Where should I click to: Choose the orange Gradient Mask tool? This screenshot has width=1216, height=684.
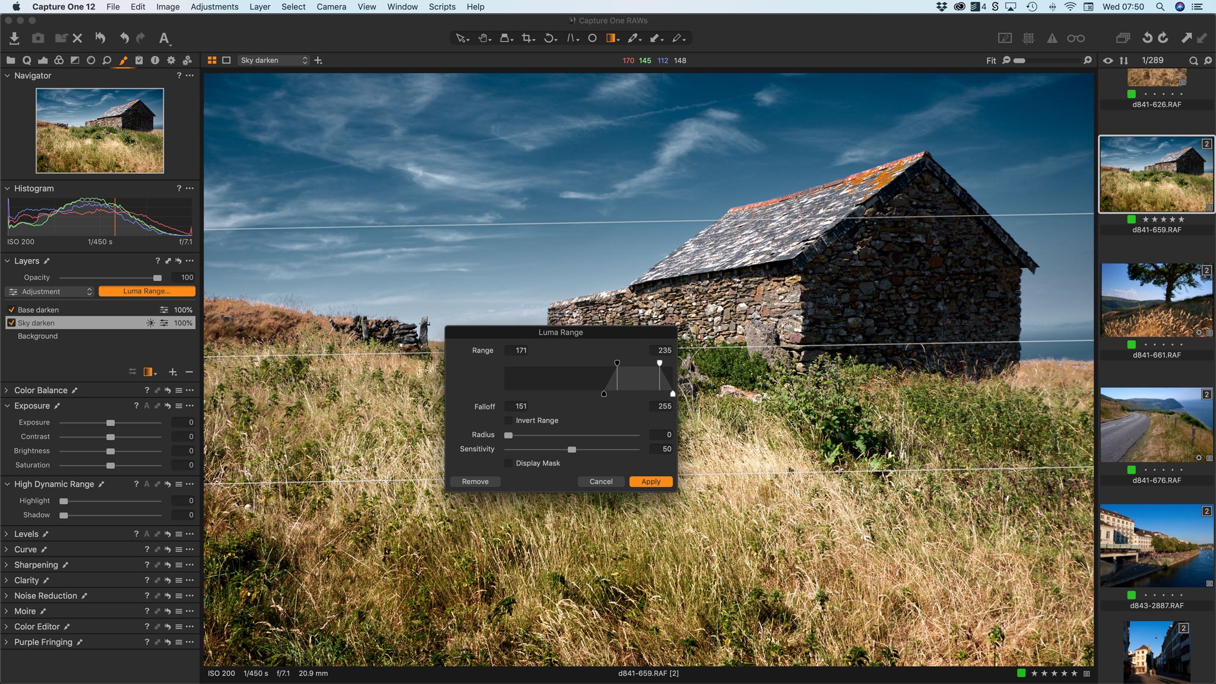[611, 37]
